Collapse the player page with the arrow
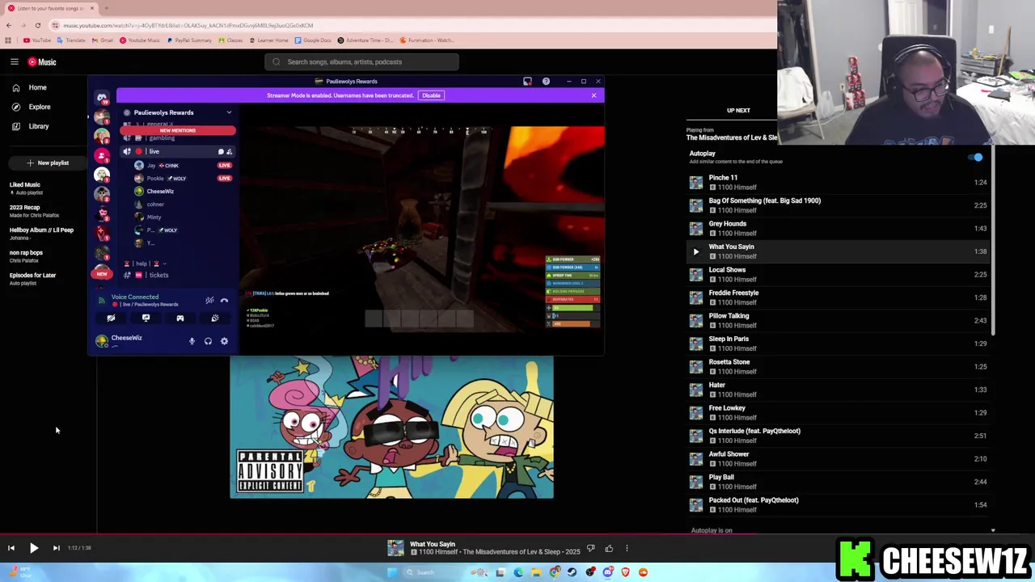Viewport: 1035px width, 582px height. pos(993,530)
